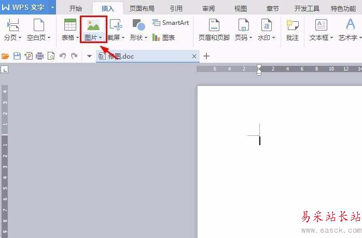Expand the 文本框 dropdown arrow
This screenshot has width=362, height=238.
(x=331, y=38)
